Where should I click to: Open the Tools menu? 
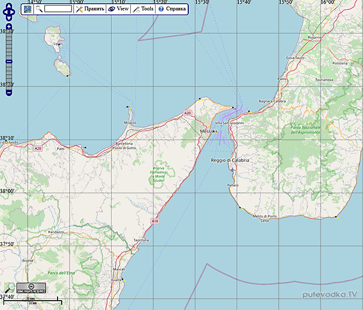(143, 9)
